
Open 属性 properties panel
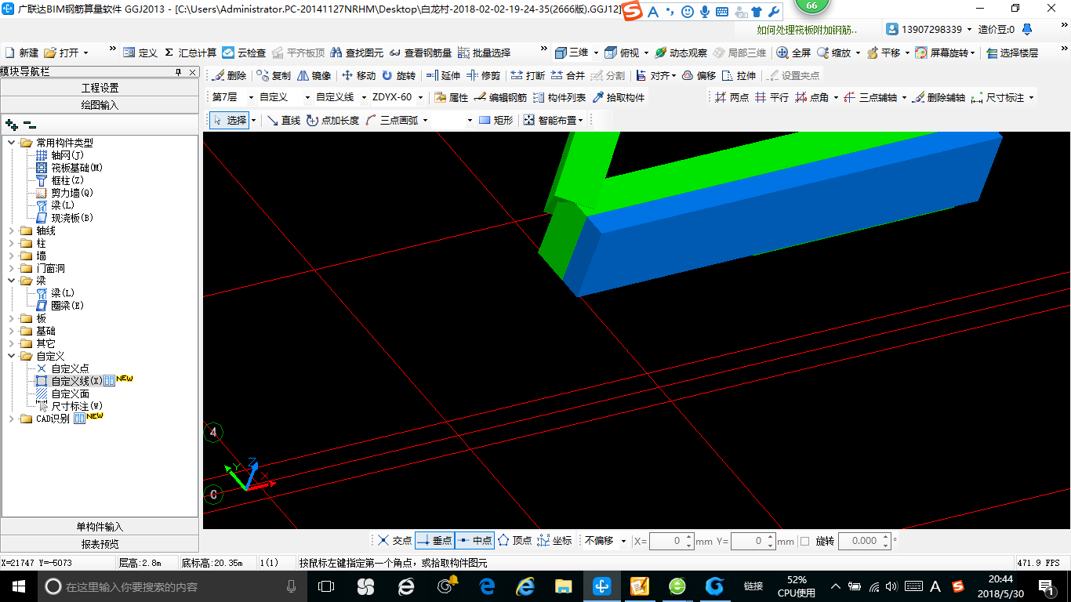[x=451, y=97]
